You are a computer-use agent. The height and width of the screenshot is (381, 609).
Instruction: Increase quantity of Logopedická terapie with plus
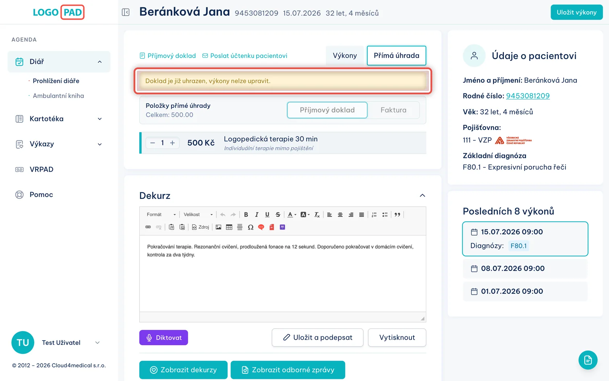[x=173, y=143]
